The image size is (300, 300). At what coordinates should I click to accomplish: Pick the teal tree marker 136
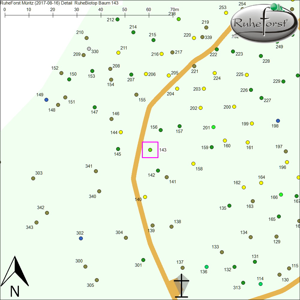coord(206,267)
